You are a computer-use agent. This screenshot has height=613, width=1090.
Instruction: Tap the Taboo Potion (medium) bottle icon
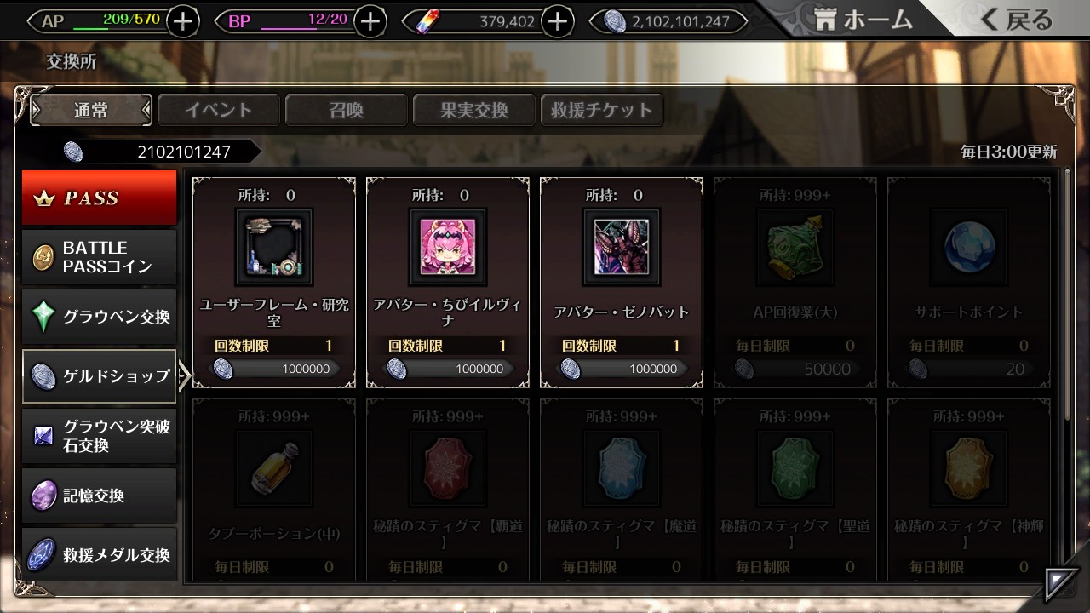[274, 468]
